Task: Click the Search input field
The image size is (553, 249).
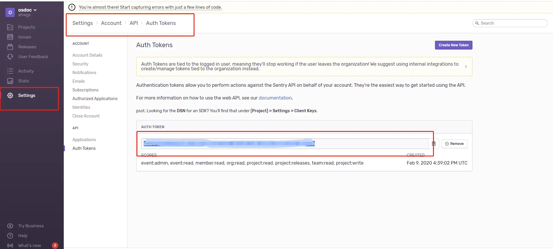Action: 510,23
